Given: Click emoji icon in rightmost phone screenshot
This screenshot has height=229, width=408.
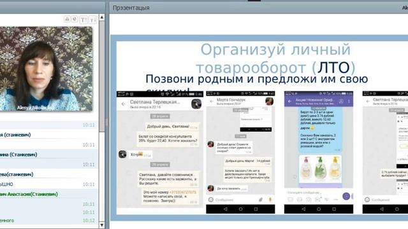Looking at the screenshot, I should 367,200.
